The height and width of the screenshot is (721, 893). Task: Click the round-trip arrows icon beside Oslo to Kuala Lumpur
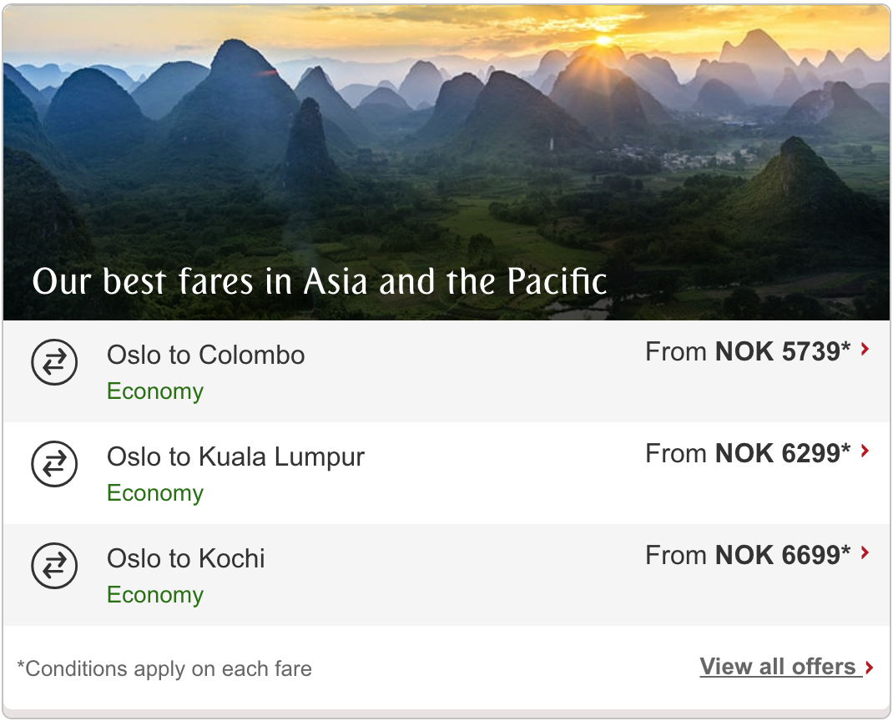pos(54,464)
